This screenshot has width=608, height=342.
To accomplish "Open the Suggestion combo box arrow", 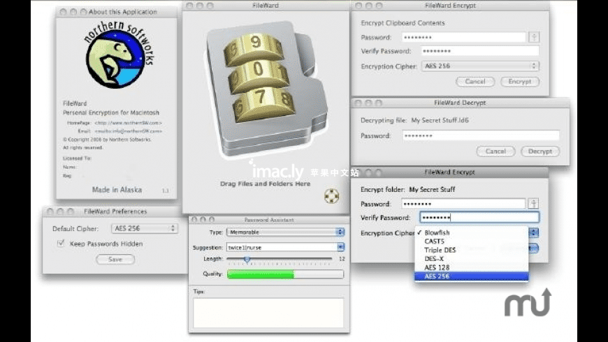I will [x=340, y=247].
